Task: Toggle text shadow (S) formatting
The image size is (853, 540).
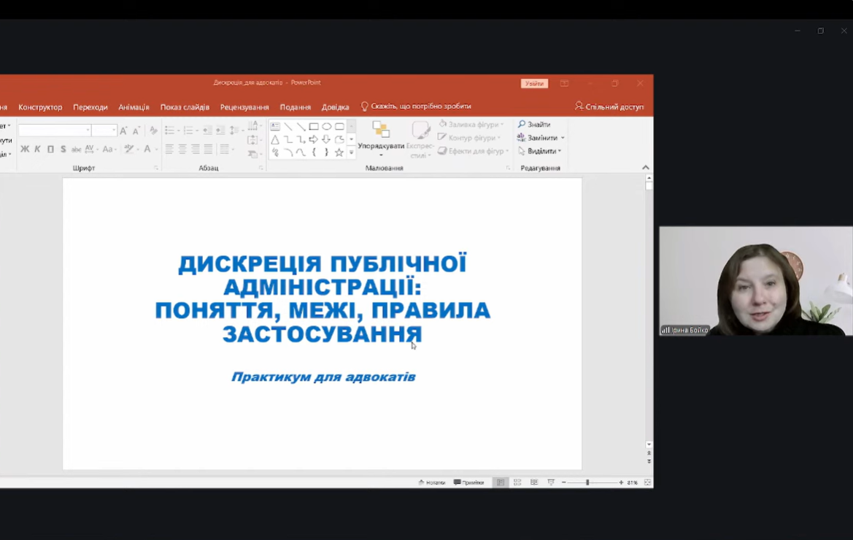Action: pyautogui.click(x=63, y=150)
